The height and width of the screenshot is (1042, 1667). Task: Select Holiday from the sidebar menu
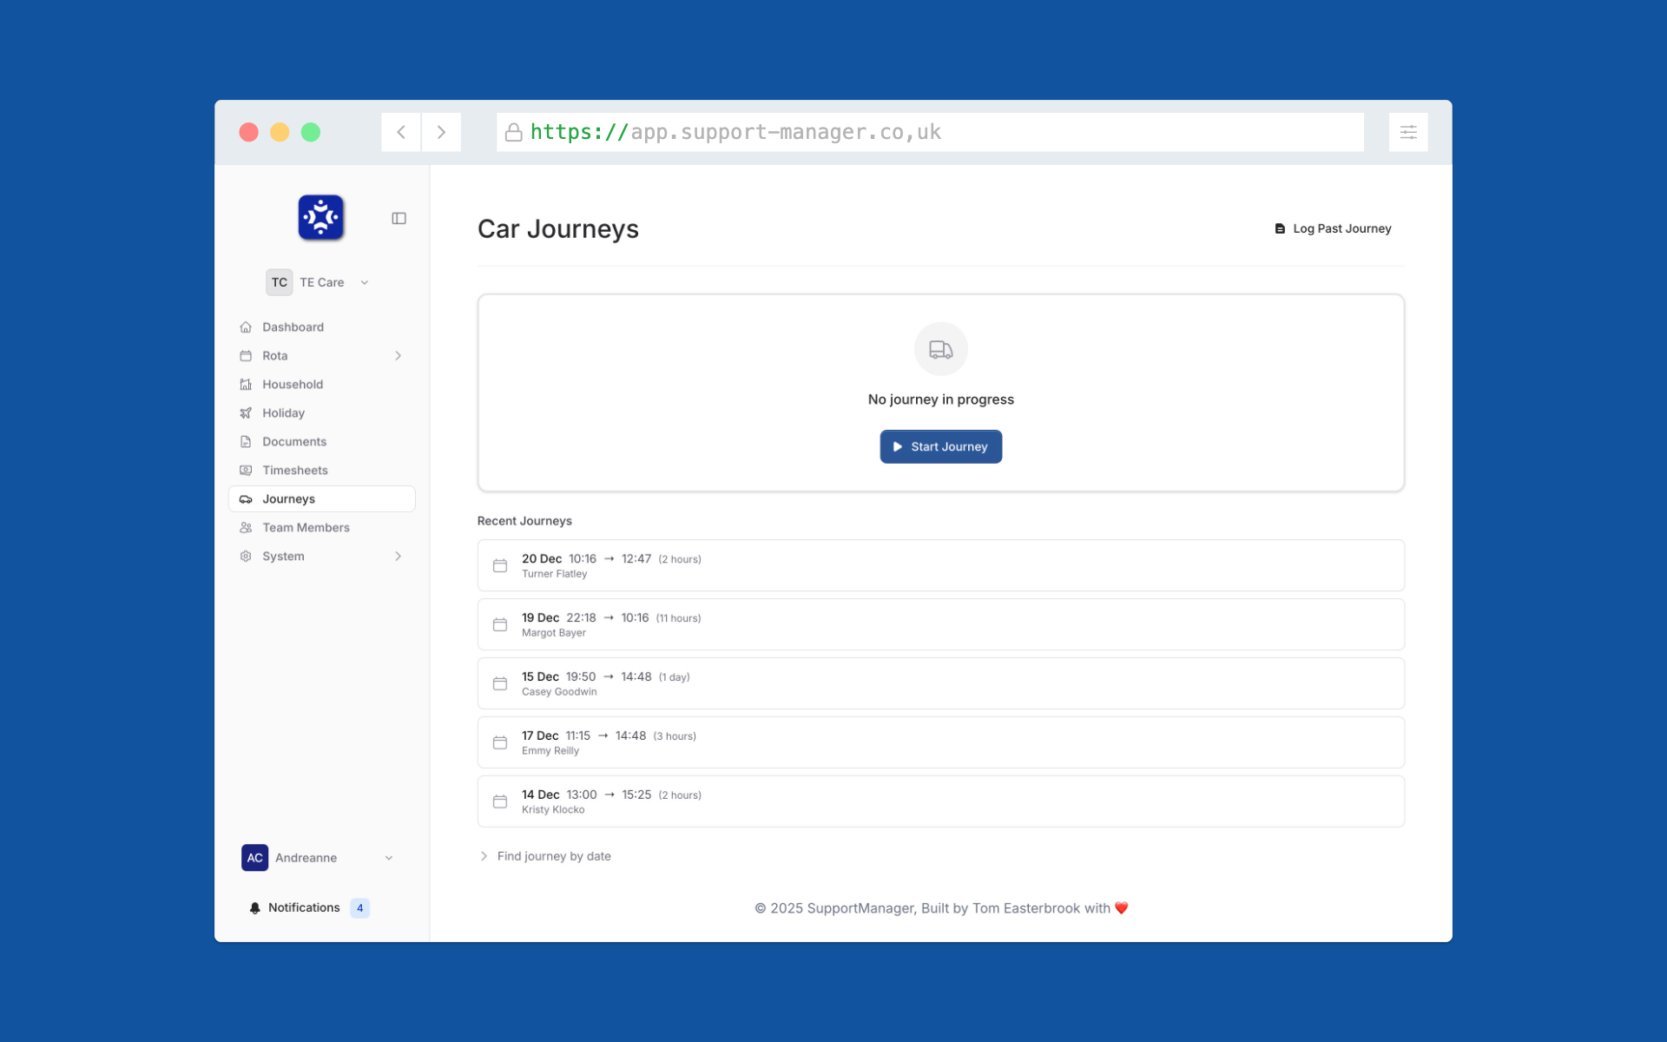283,412
